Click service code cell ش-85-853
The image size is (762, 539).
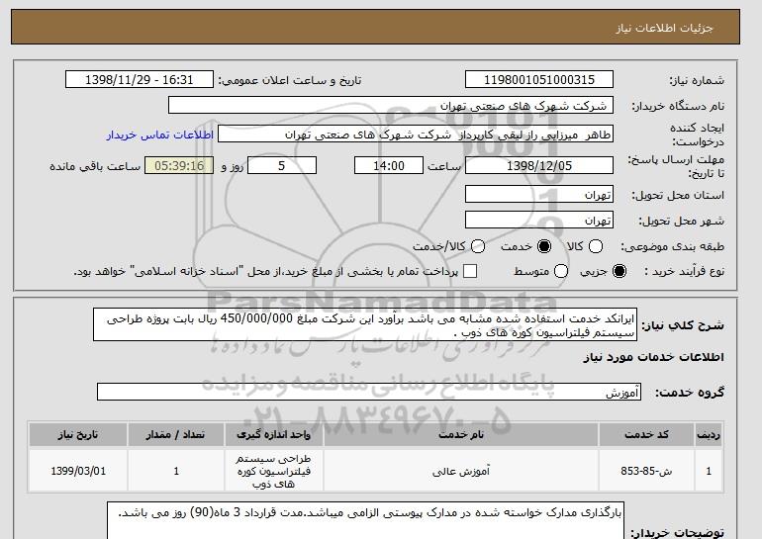click(646, 471)
